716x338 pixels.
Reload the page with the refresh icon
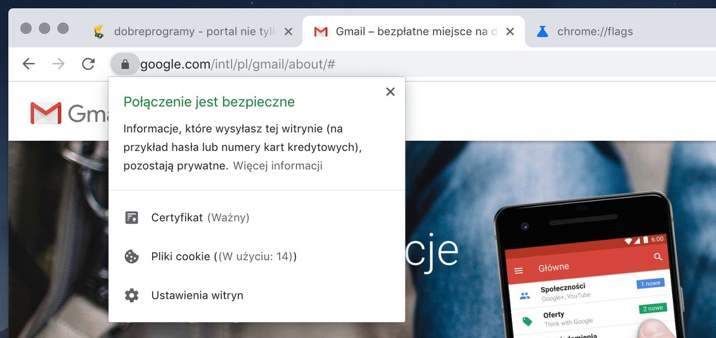click(88, 64)
